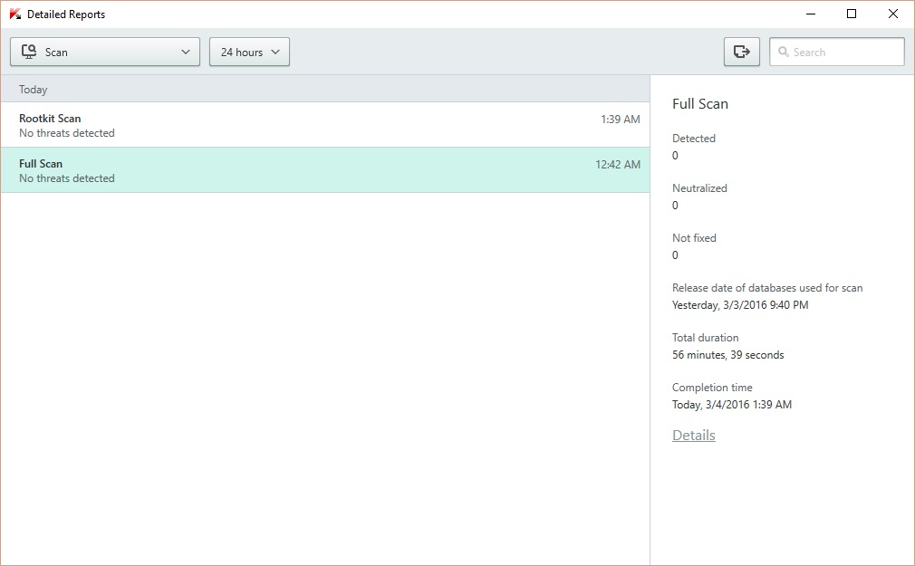Viewport: 915px width, 566px height.
Task: Click the export report icon button
Action: [x=741, y=53]
